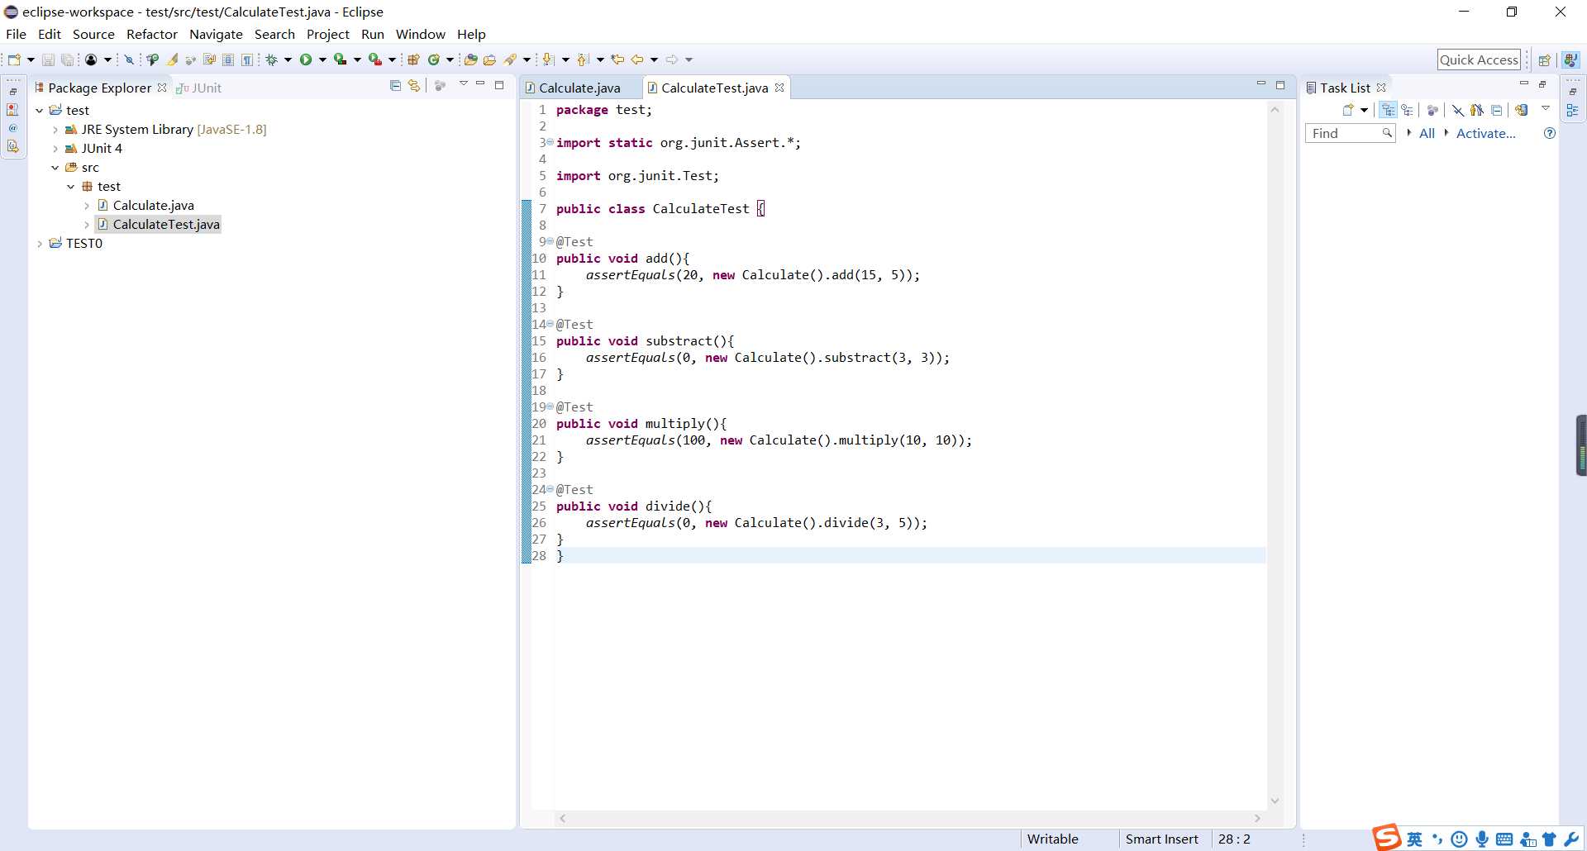Click the New Task icon in Task List
This screenshot has height=851, width=1587.
1348,110
